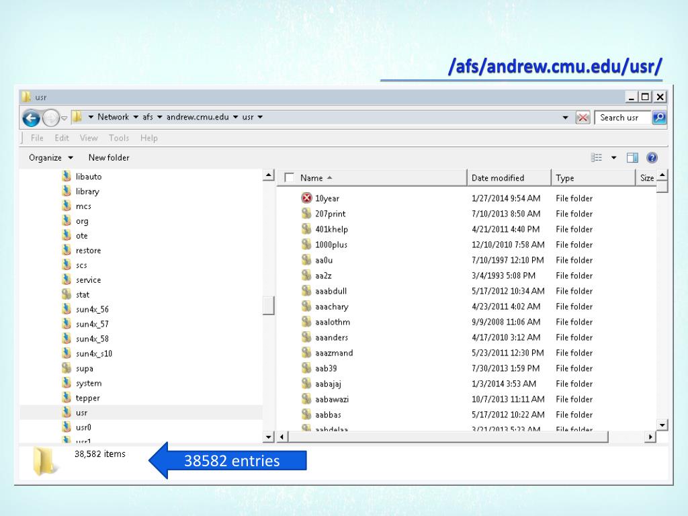688x516 pixels.
Task: Expand the usr breadcrumb arrow
Action: tap(260, 117)
